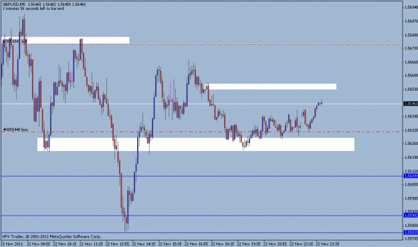Viewport: 418px width, 247px height.
Task: Click the '22 Nov 2011' date label
Action: pyautogui.click(x=12, y=244)
